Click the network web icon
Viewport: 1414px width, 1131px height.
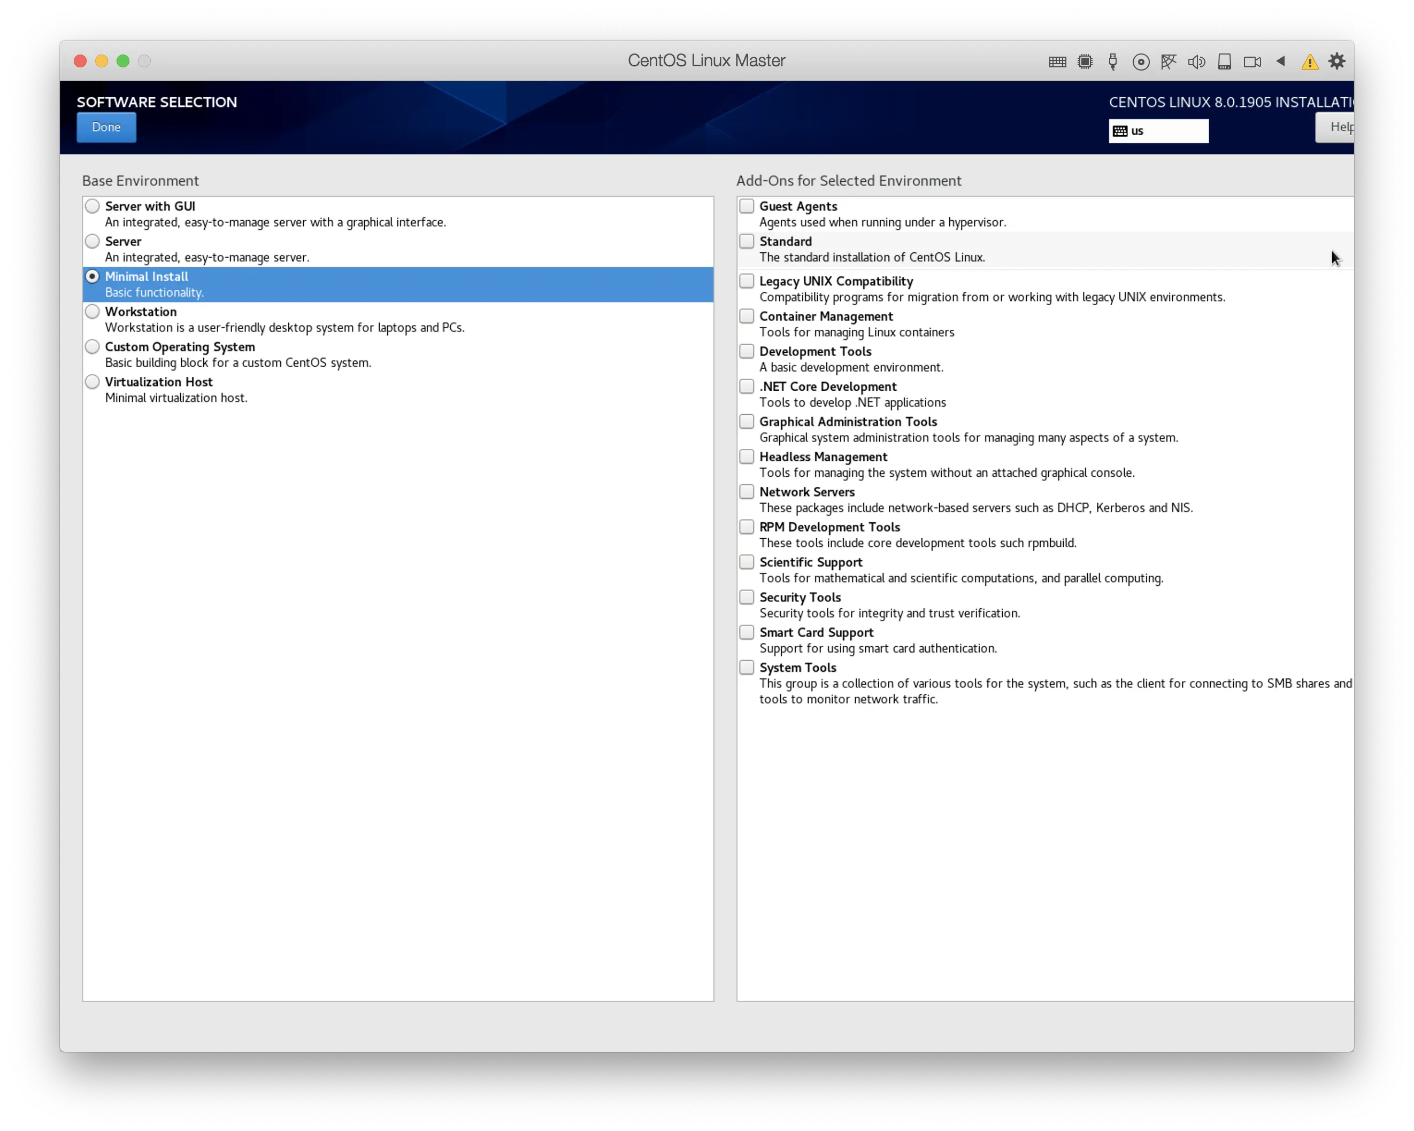click(x=1168, y=61)
